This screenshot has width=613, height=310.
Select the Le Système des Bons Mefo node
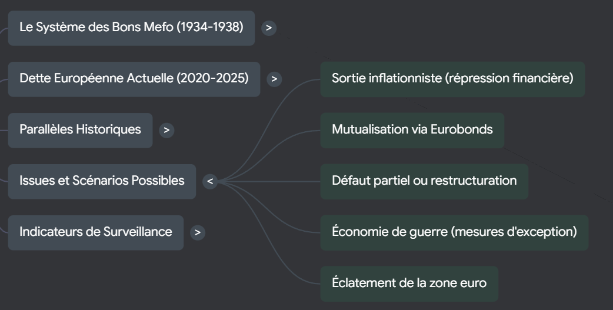point(131,28)
